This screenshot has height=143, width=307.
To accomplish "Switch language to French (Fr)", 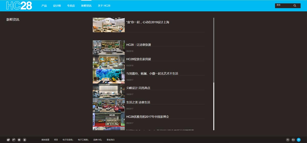I will pyautogui.click(x=288, y=140).
